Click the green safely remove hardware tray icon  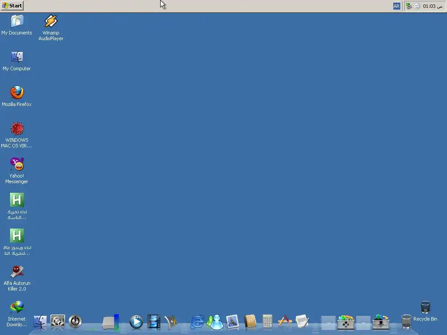[409, 6]
